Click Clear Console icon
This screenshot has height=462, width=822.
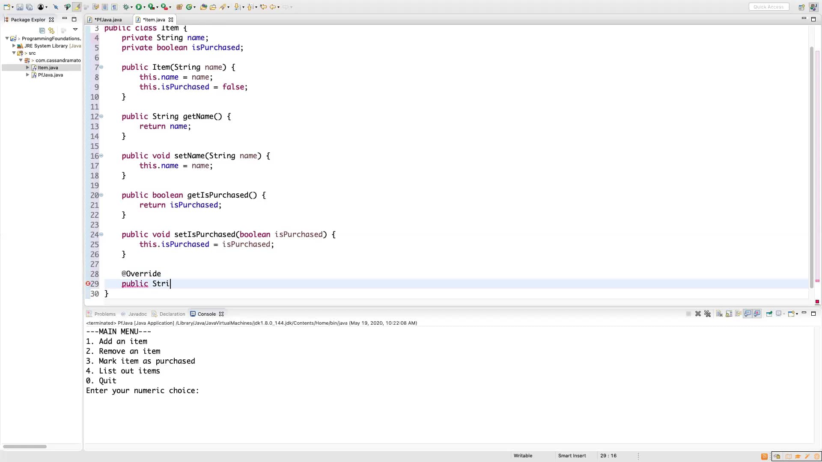[719, 314]
